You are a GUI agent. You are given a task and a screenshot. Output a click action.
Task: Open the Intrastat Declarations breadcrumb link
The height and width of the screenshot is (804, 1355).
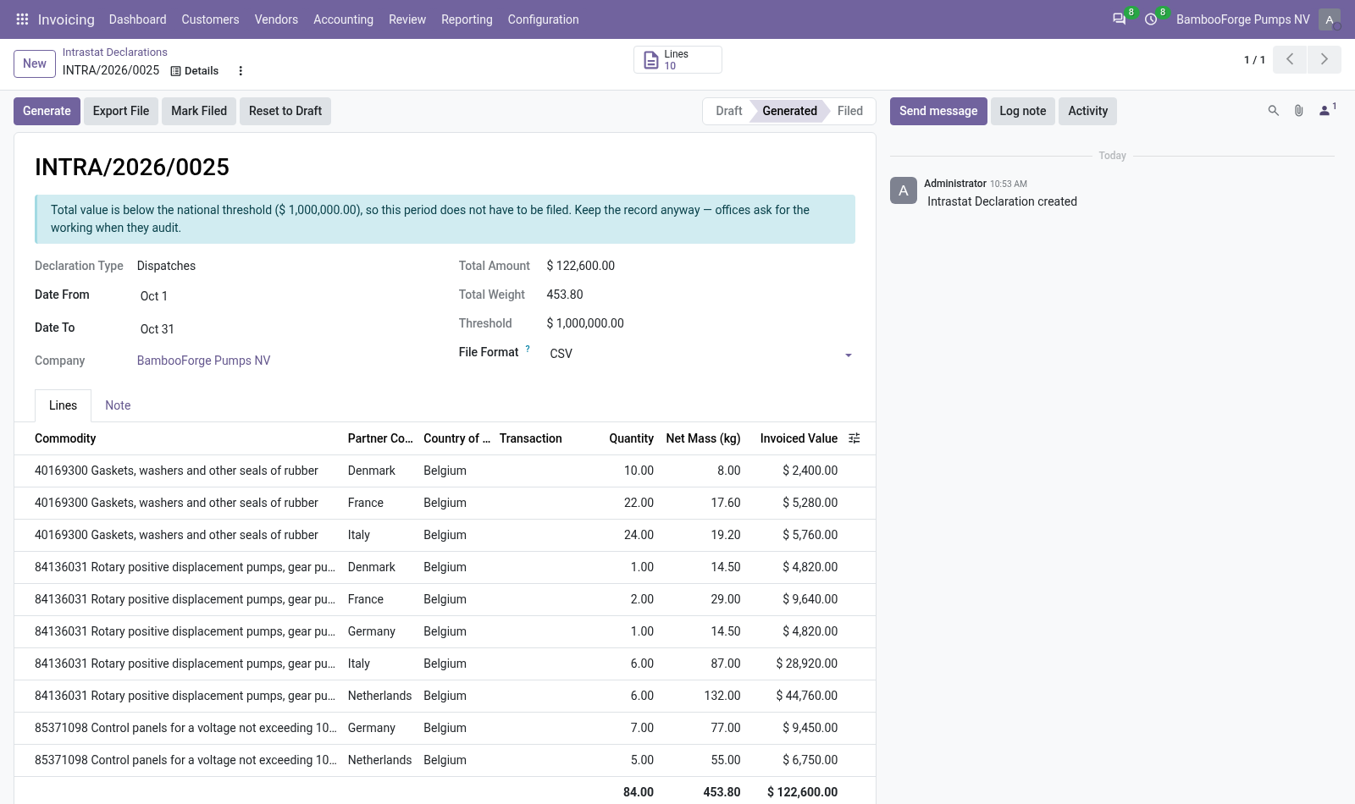pos(115,52)
